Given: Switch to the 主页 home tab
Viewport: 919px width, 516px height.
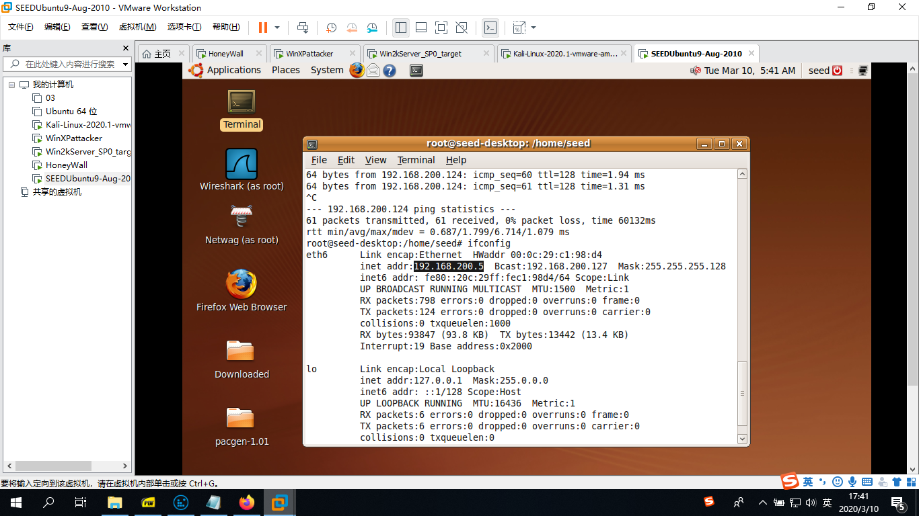Looking at the screenshot, I should point(163,54).
